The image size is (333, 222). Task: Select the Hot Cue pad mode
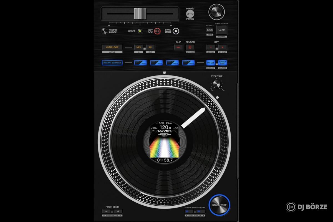pyautogui.click(x=210, y=63)
